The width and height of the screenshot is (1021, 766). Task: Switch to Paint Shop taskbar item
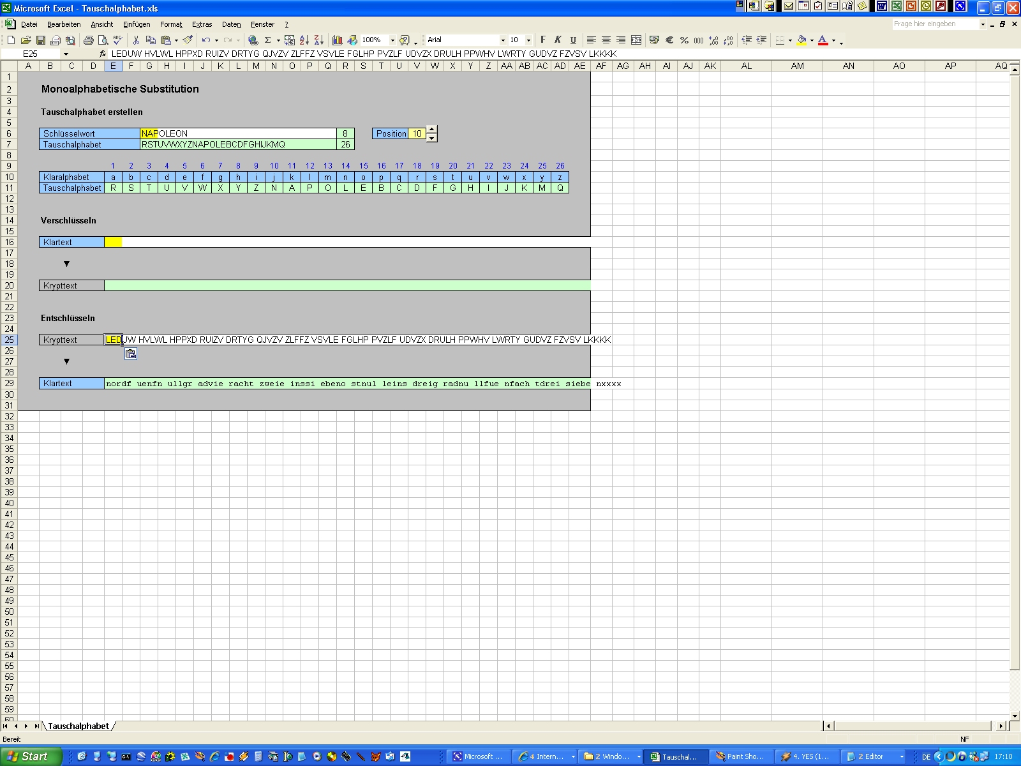click(x=740, y=756)
